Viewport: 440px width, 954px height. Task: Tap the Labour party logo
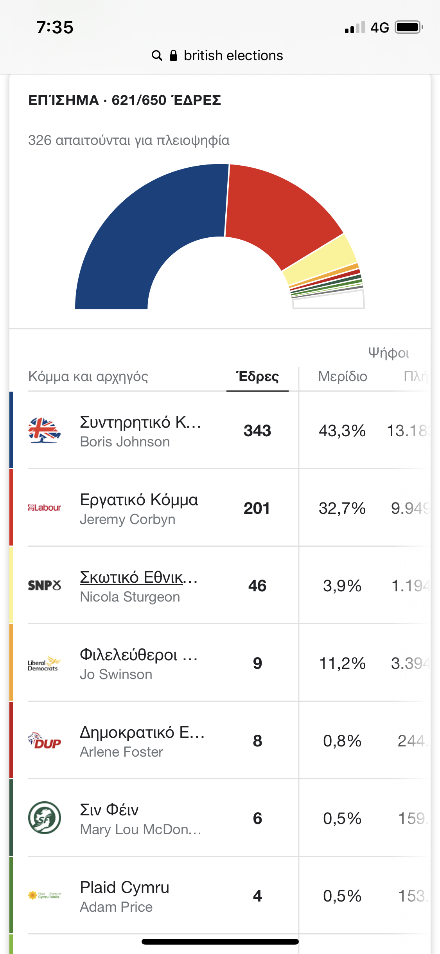[x=45, y=508]
